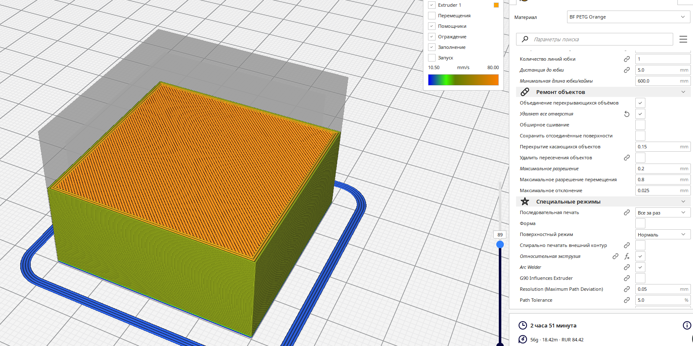Click link icon for Количество линий юбки
This screenshot has height=346, width=693.
click(x=627, y=59)
